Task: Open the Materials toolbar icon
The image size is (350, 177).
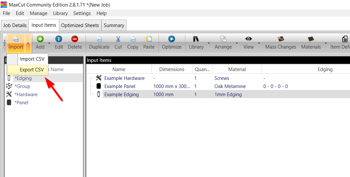Action: [311, 39]
